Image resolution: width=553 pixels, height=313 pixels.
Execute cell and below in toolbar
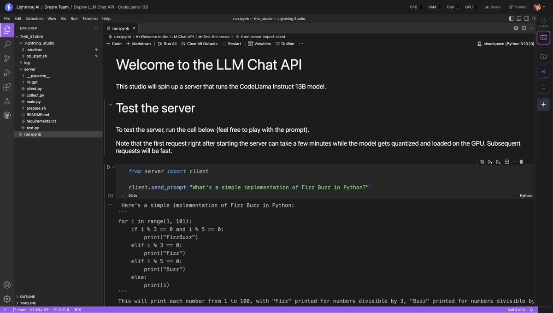point(498,162)
